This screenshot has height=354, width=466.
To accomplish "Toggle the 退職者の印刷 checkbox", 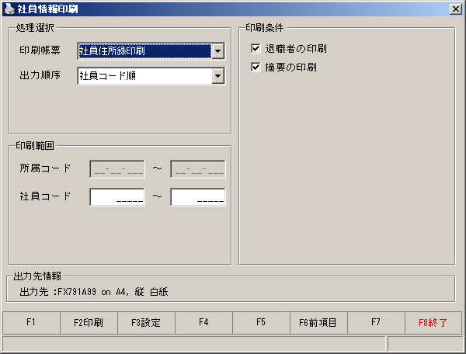I will coord(256,48).
